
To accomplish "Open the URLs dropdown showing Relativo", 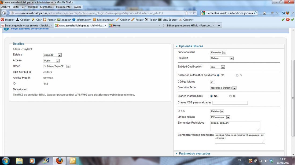I will click(217, 111).
